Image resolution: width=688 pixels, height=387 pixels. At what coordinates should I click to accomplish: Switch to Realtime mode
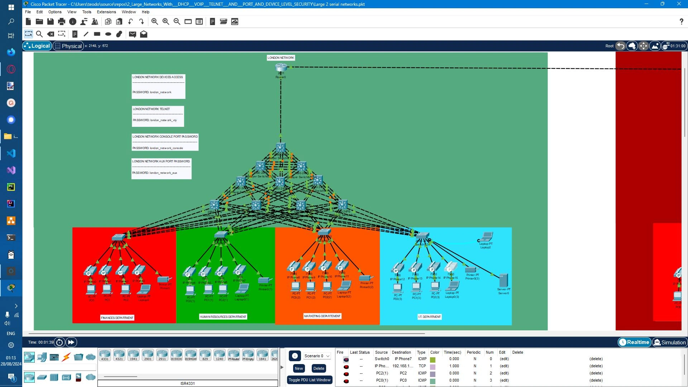pos(634,342)
